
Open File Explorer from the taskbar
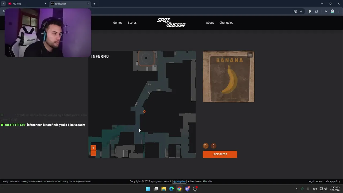(163, 189)
